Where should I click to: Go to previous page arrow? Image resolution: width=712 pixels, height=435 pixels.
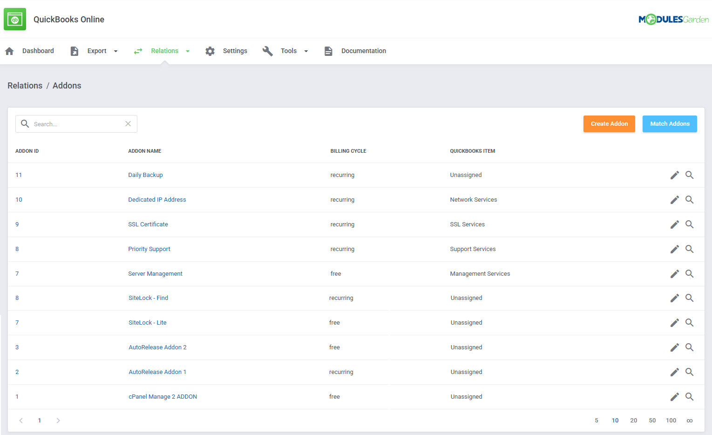tap(21, 421)
